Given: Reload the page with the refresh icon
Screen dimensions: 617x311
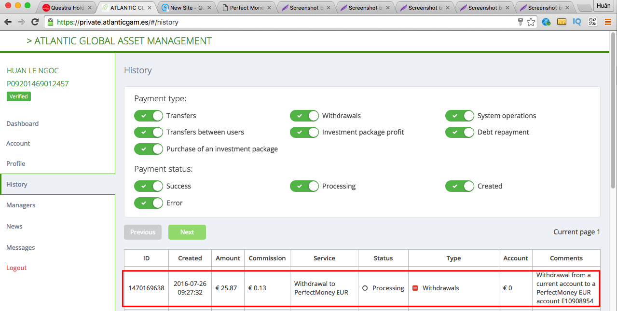Looking at the screenshot, I should [35, 22].
